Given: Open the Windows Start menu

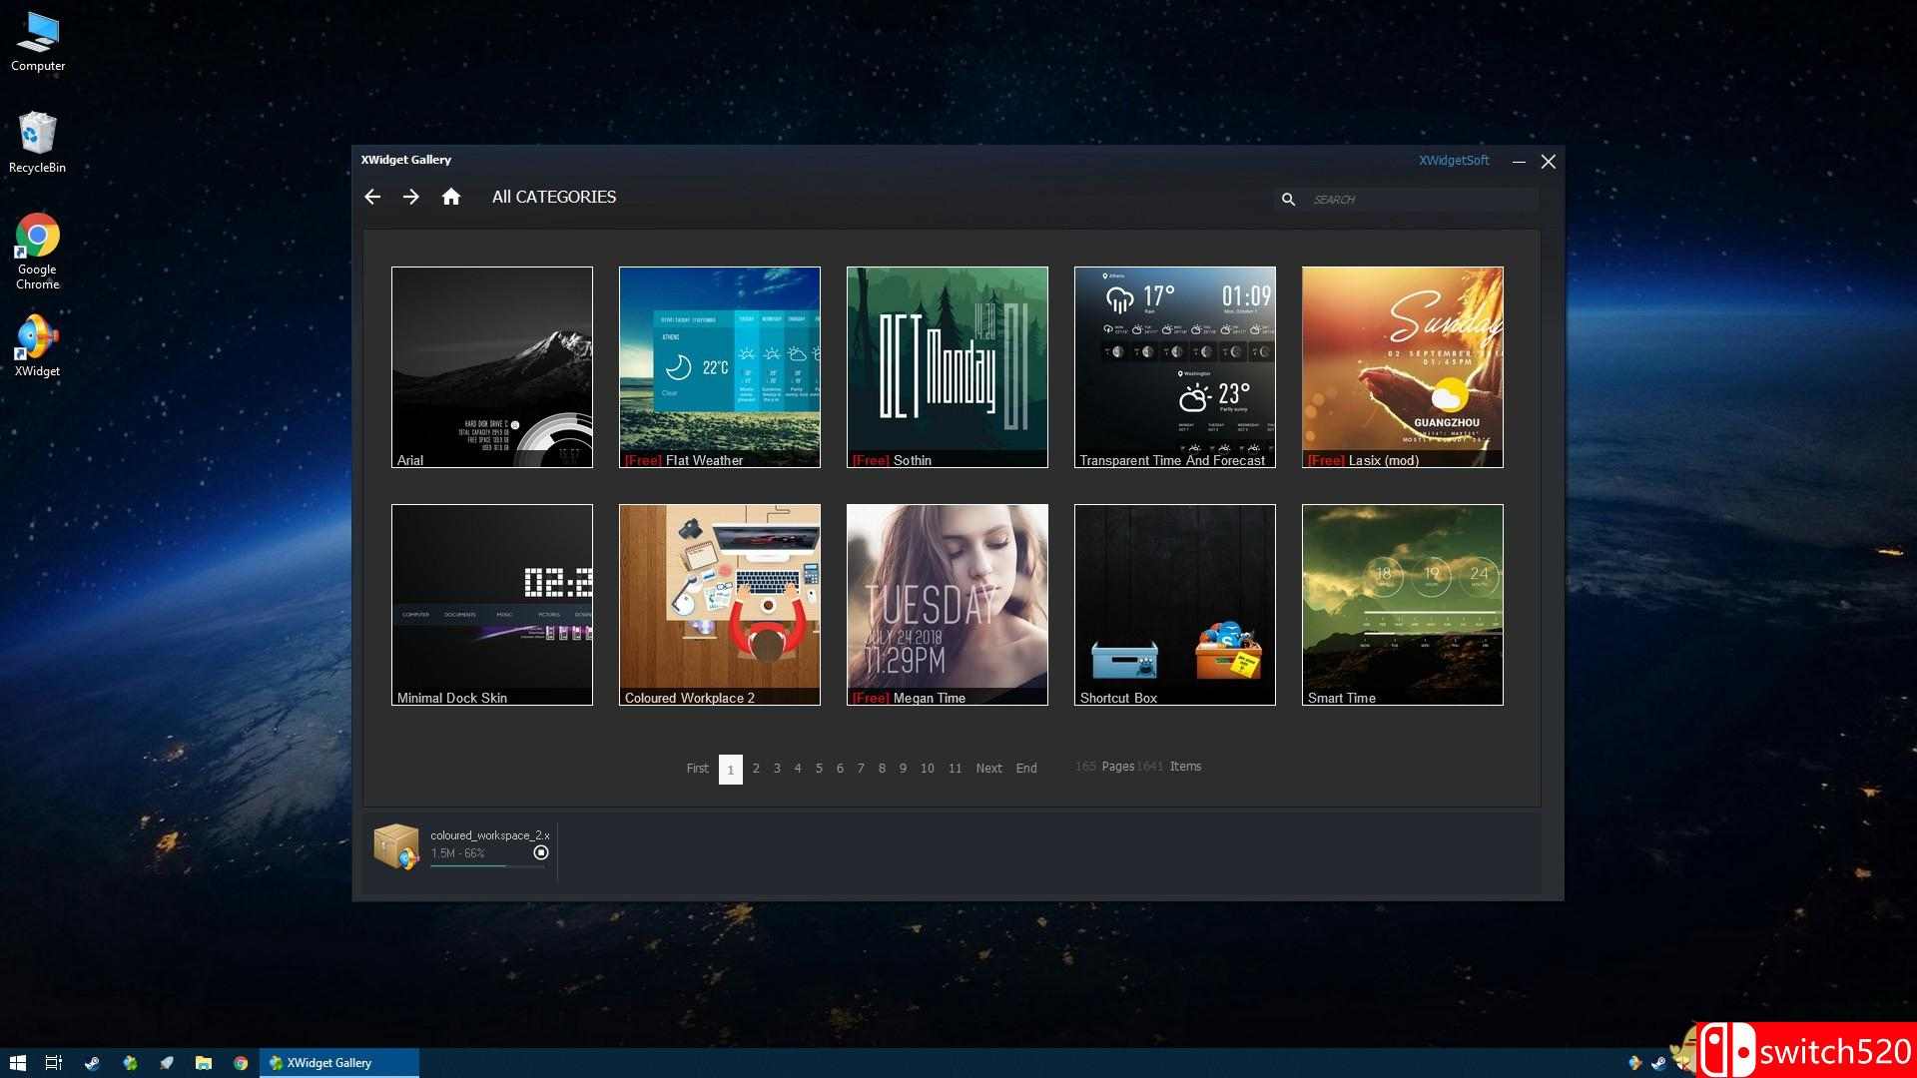Looking at the screenshot, I should coord(18,1063).
